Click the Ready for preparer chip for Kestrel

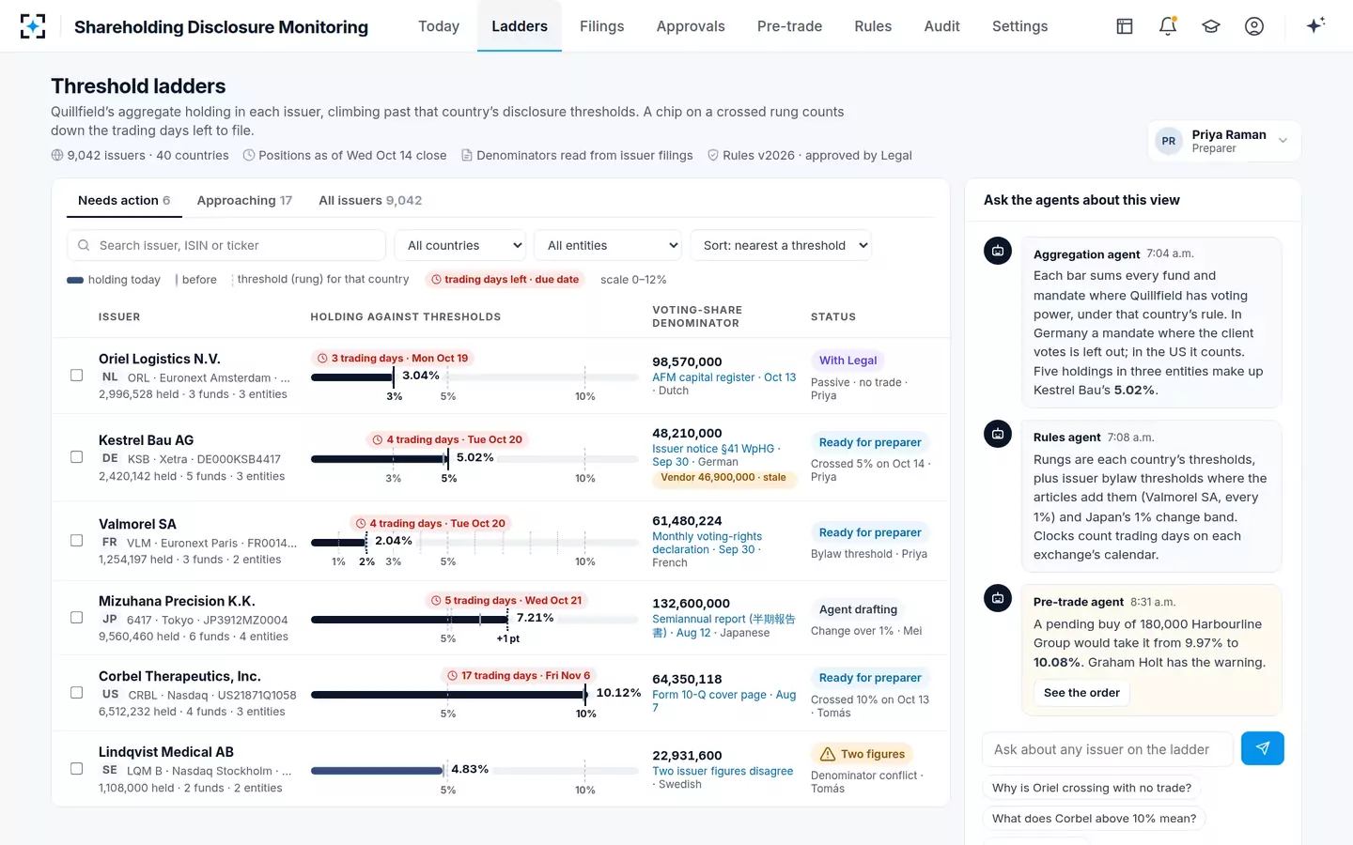(x=870, y=442)
